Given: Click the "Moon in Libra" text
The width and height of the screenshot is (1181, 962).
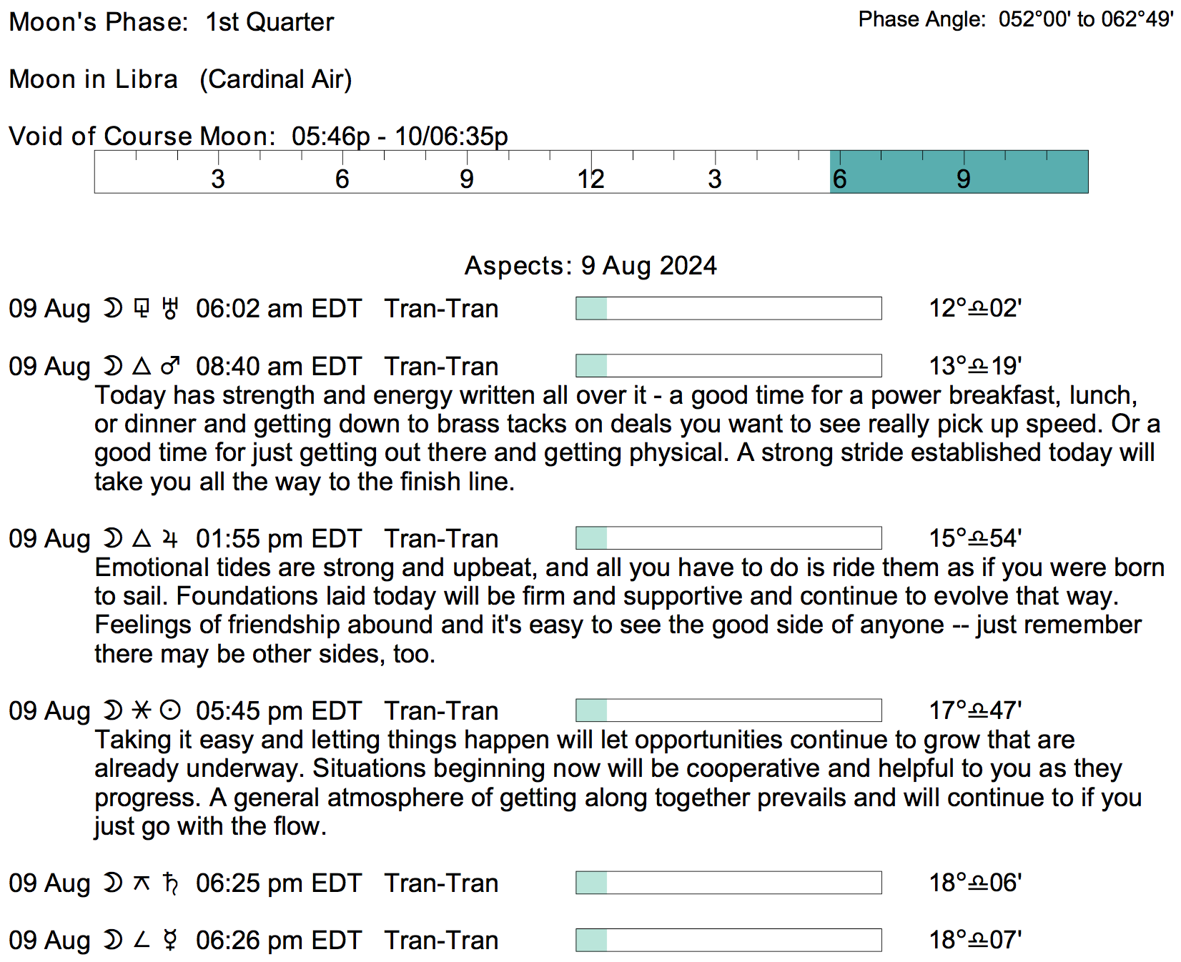Looking at the screenshot, I should point(94,79).
